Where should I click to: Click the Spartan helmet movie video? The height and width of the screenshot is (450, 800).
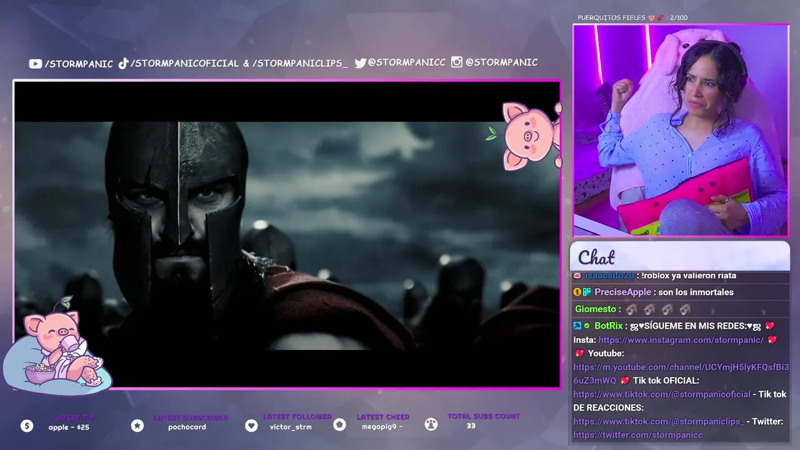pyautogui.click(x=287, y=235)
